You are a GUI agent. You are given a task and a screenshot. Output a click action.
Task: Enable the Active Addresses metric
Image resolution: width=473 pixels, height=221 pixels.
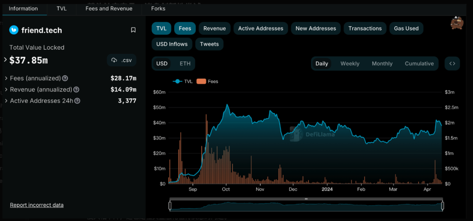point(261,28)
